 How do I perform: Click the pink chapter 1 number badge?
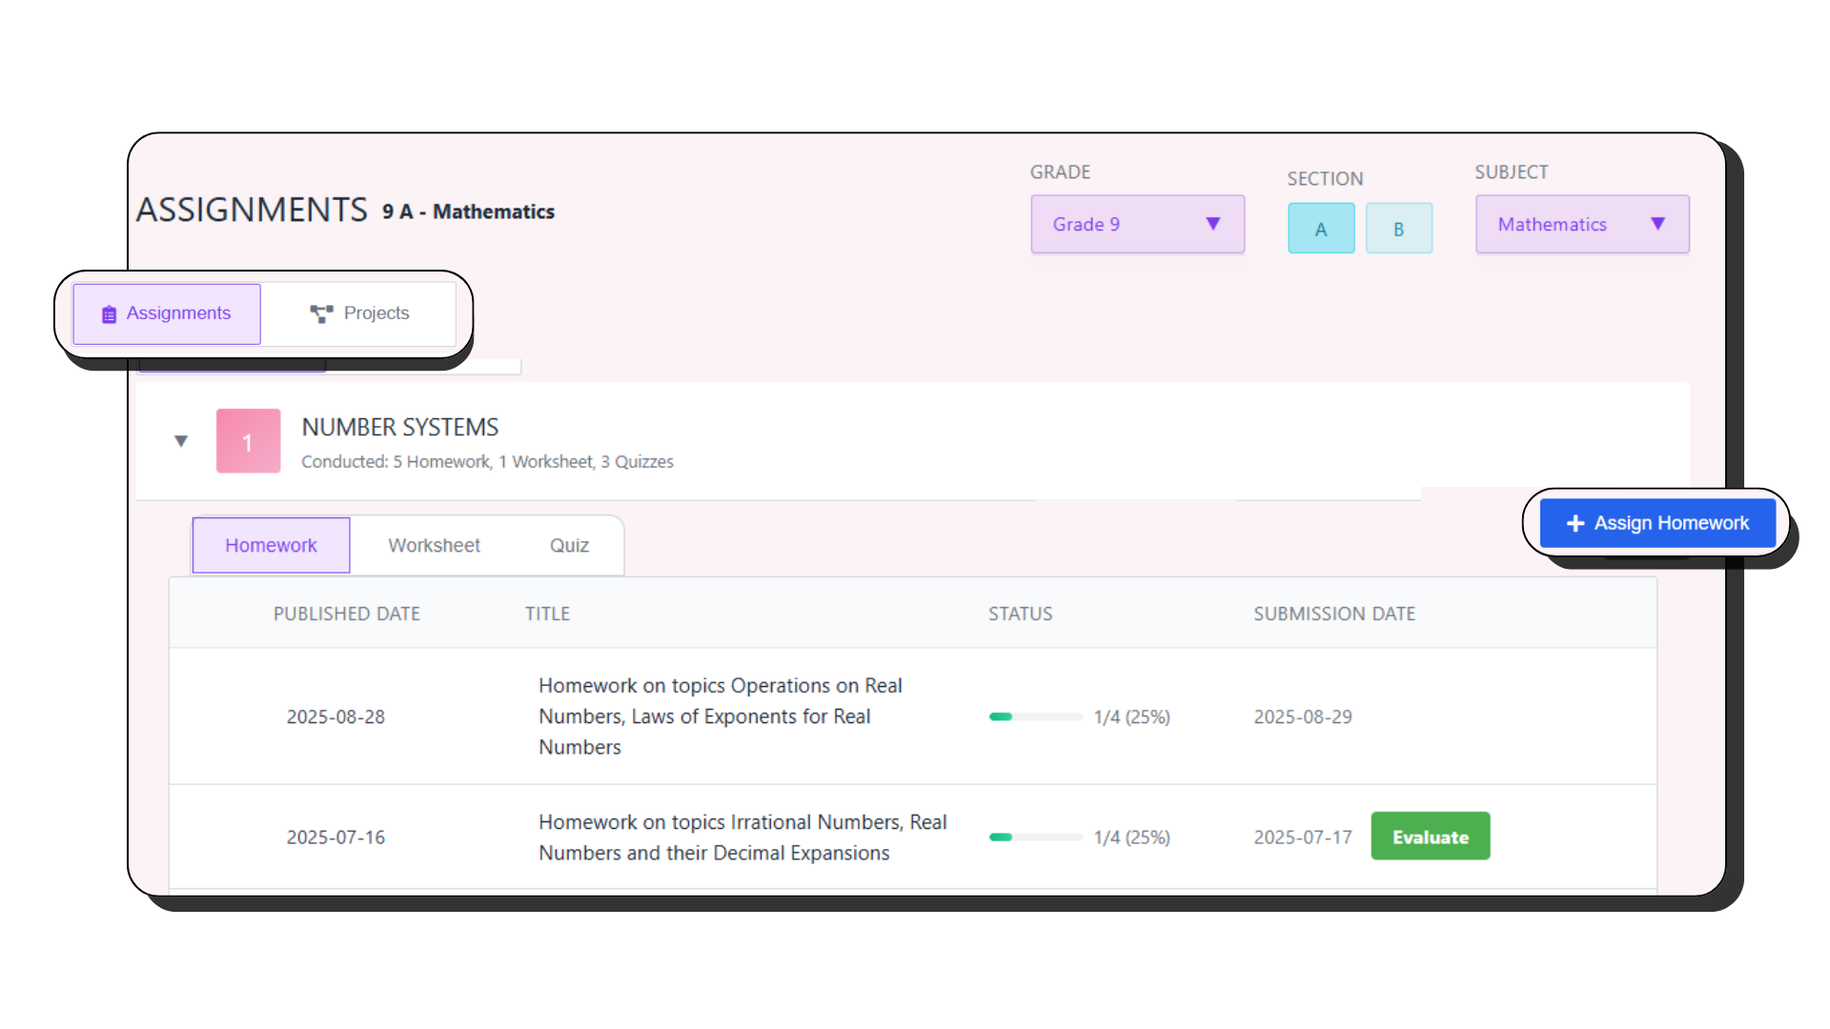(x=248, y=441)
